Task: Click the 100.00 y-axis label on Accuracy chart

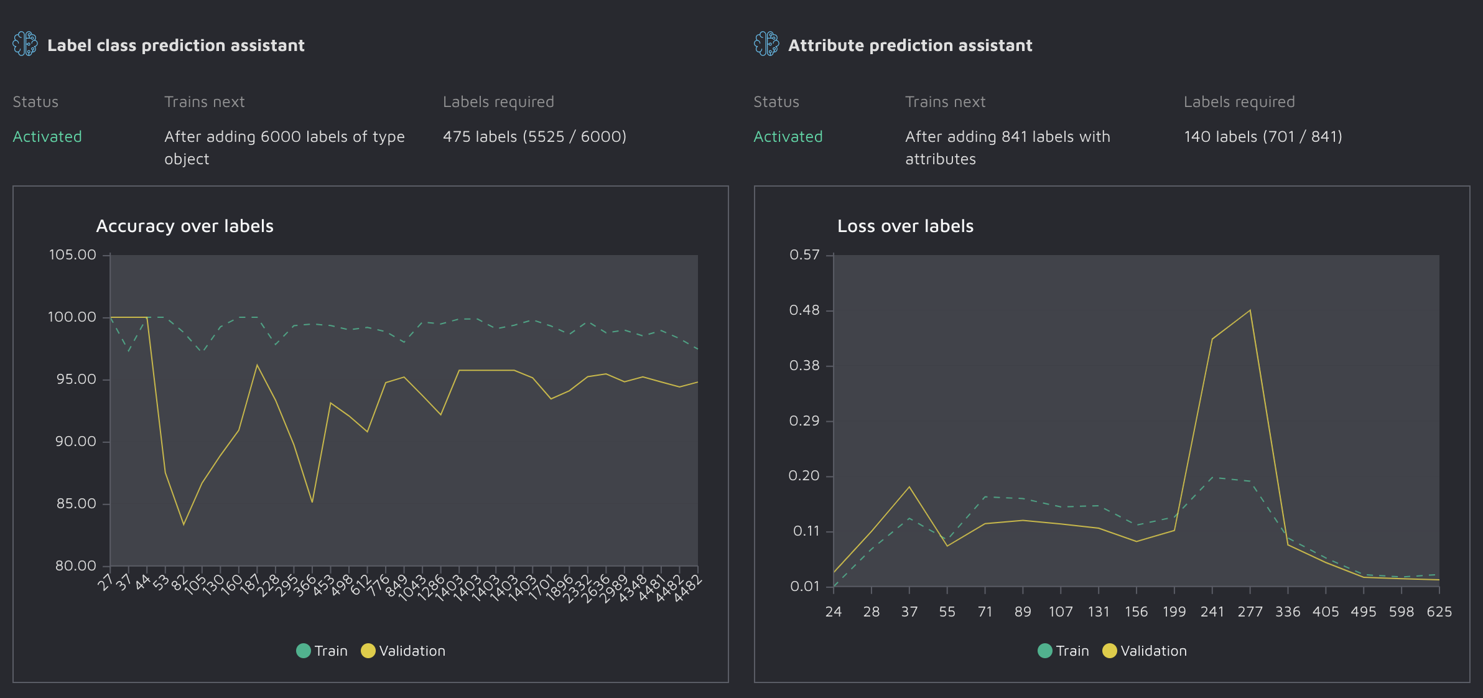Action: (72, 317)
